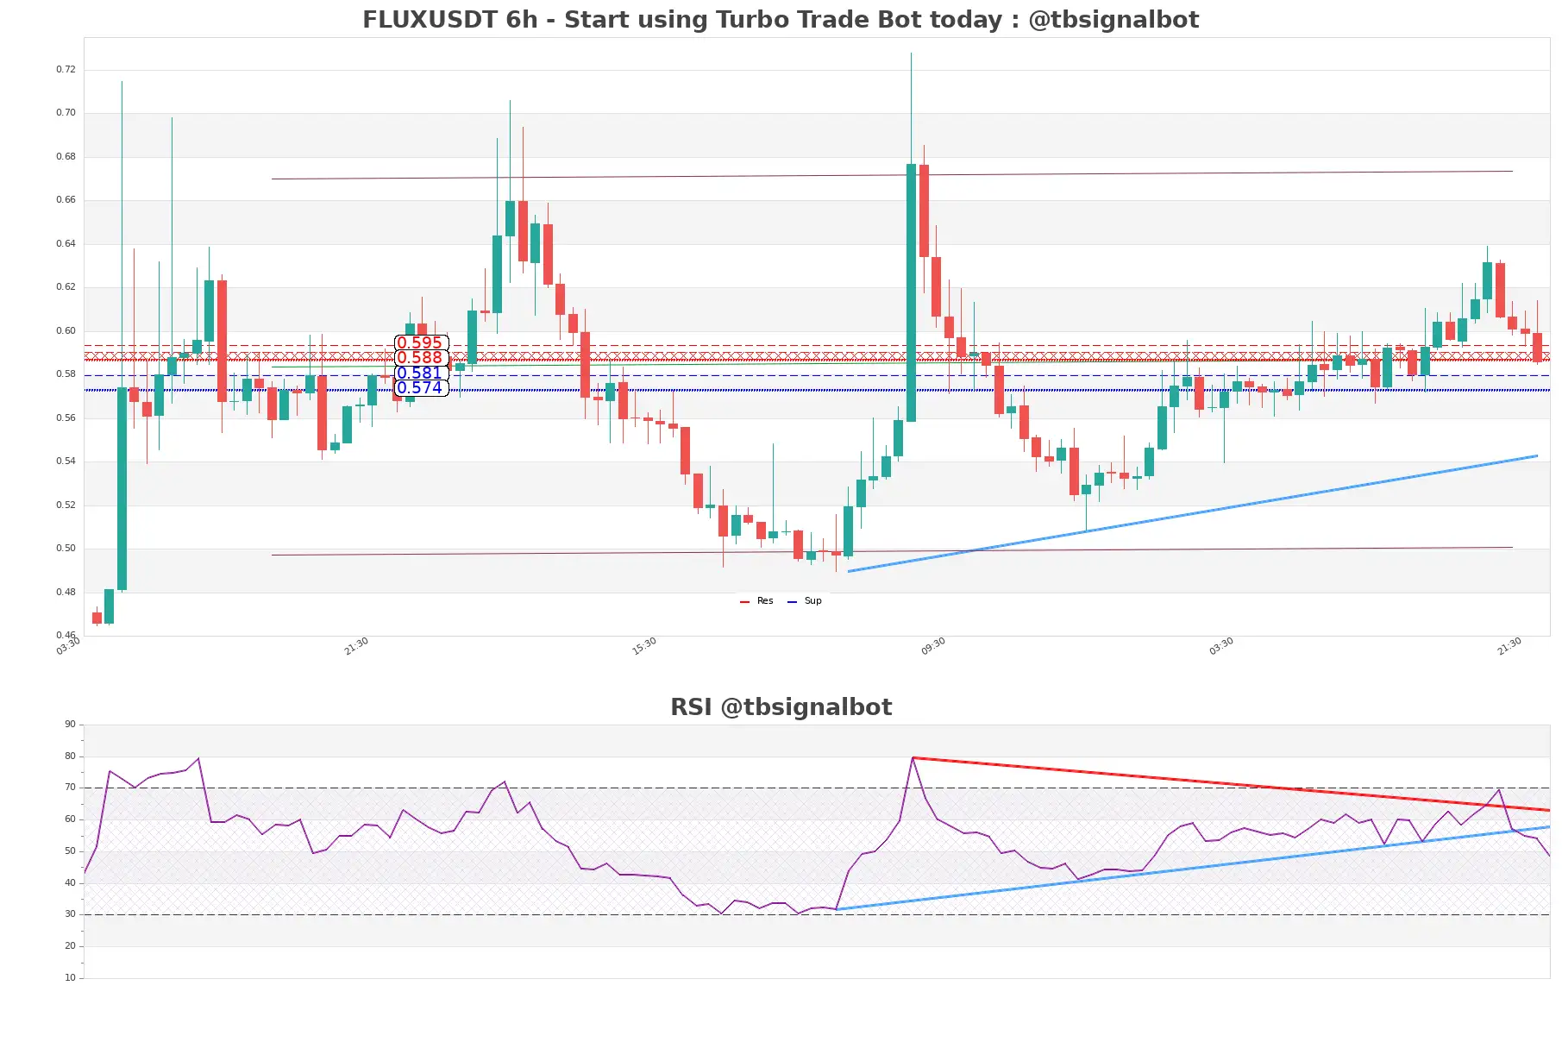
Task: Click the 0.70 price axis label
Action: [66, 113]
